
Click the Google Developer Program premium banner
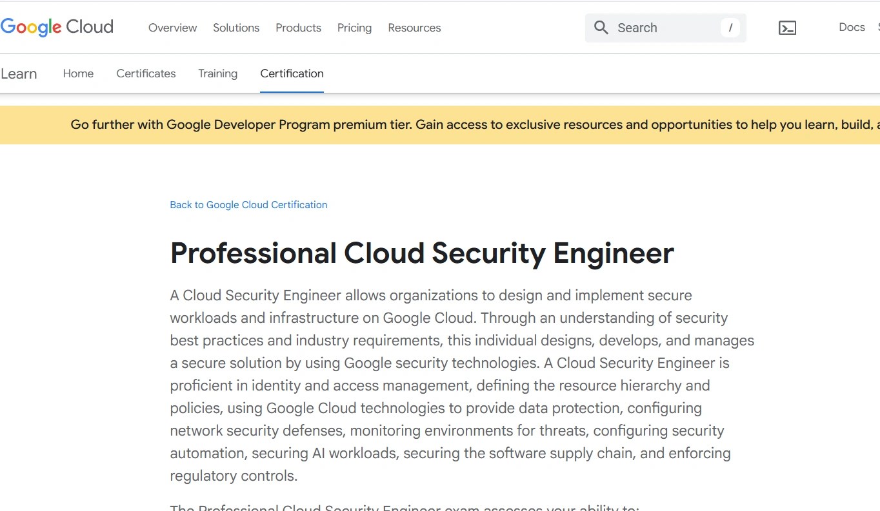(440, 125)
